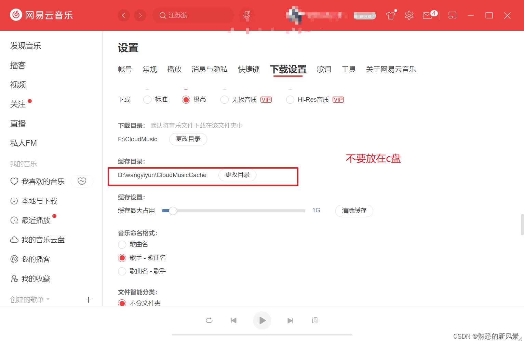Open 私人FM in sidebar

point(24,143)
